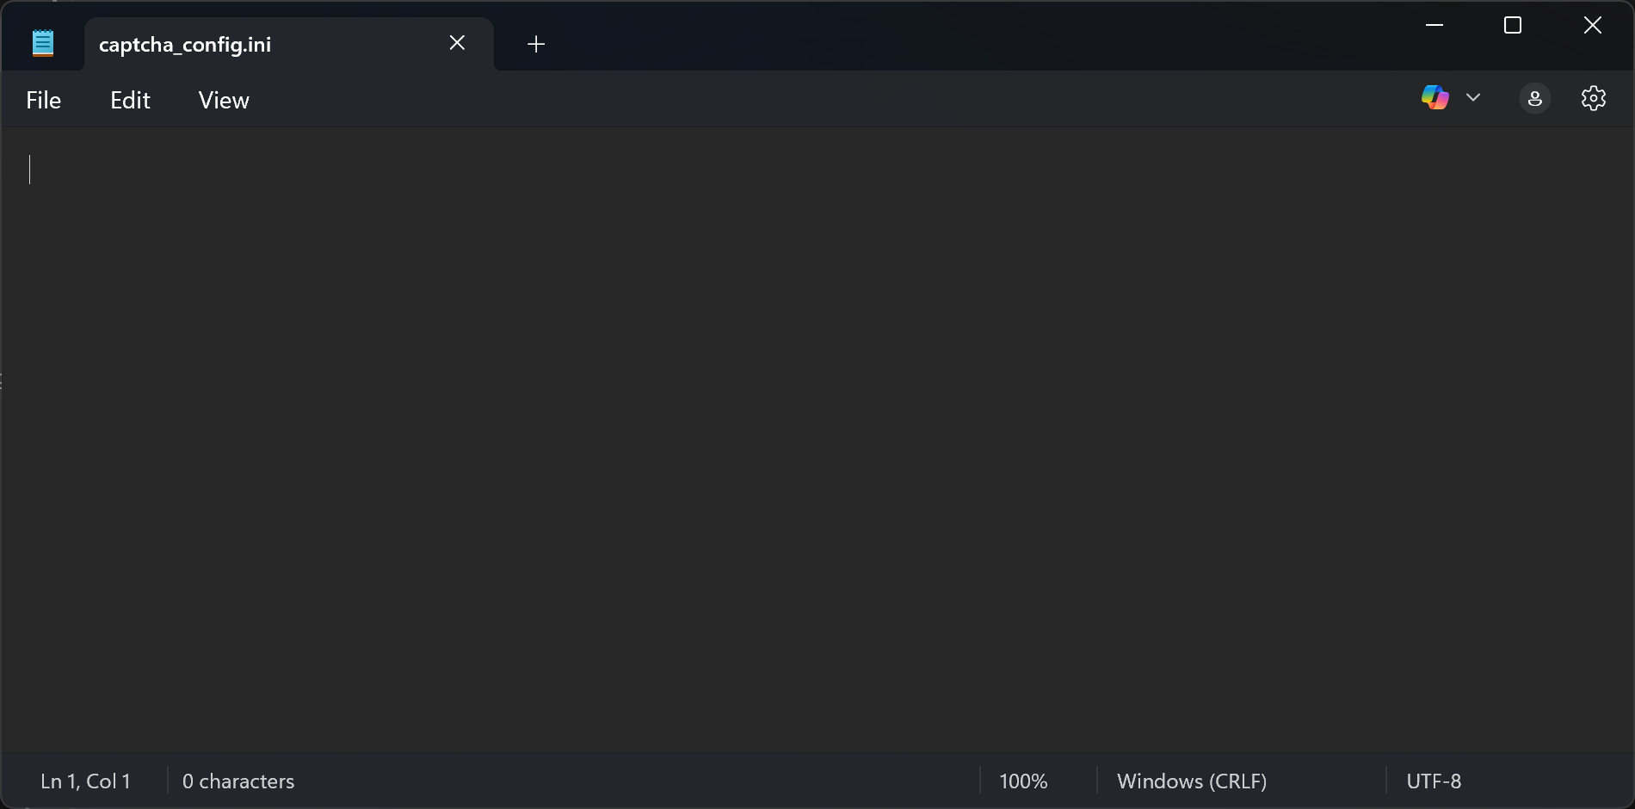The height and width of the screenshot is (809, 1635).
Task: Expand the Copilot dropdown chevron
Action: coord(1473,98)
